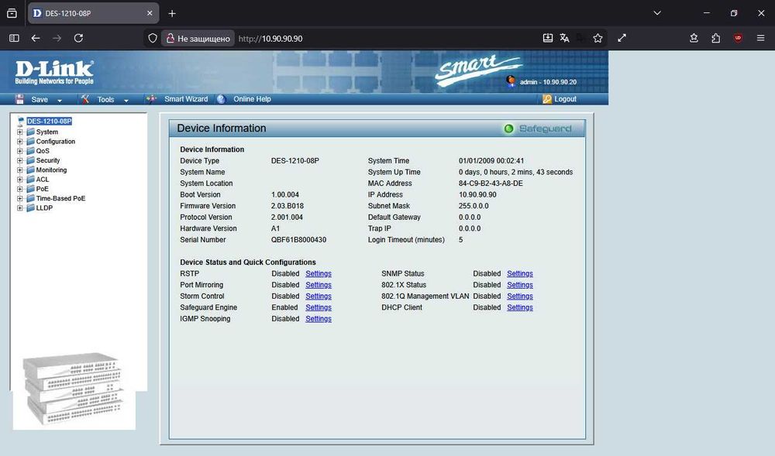
Task: Click the Logout link
Action: point(565,99)
